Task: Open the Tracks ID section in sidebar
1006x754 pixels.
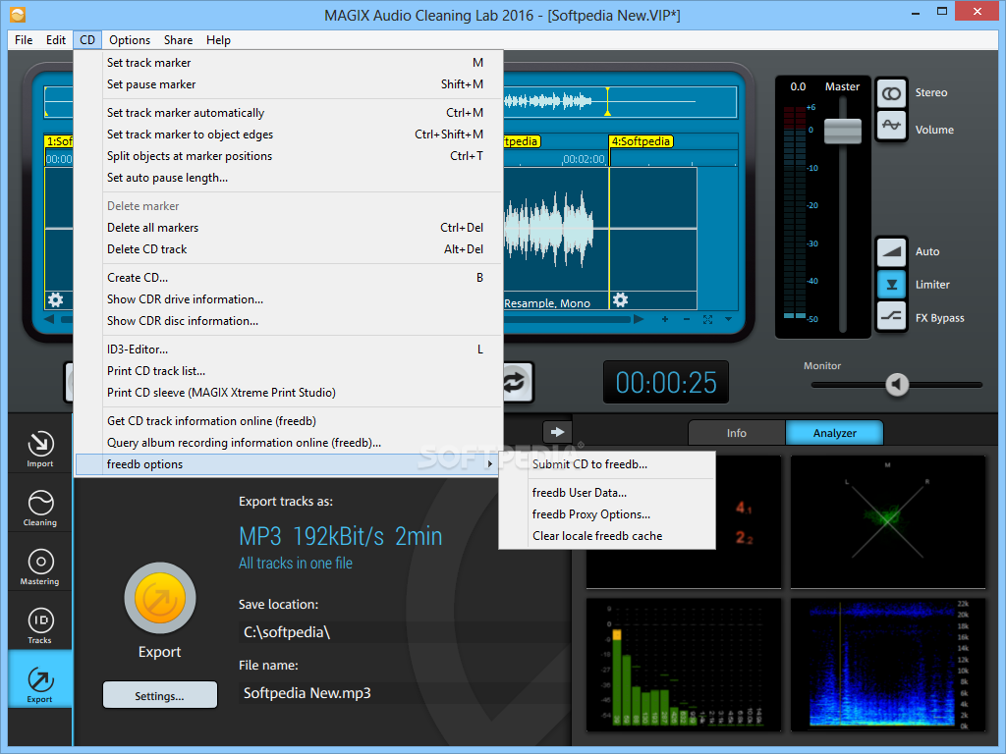Action: click(39, 625)
